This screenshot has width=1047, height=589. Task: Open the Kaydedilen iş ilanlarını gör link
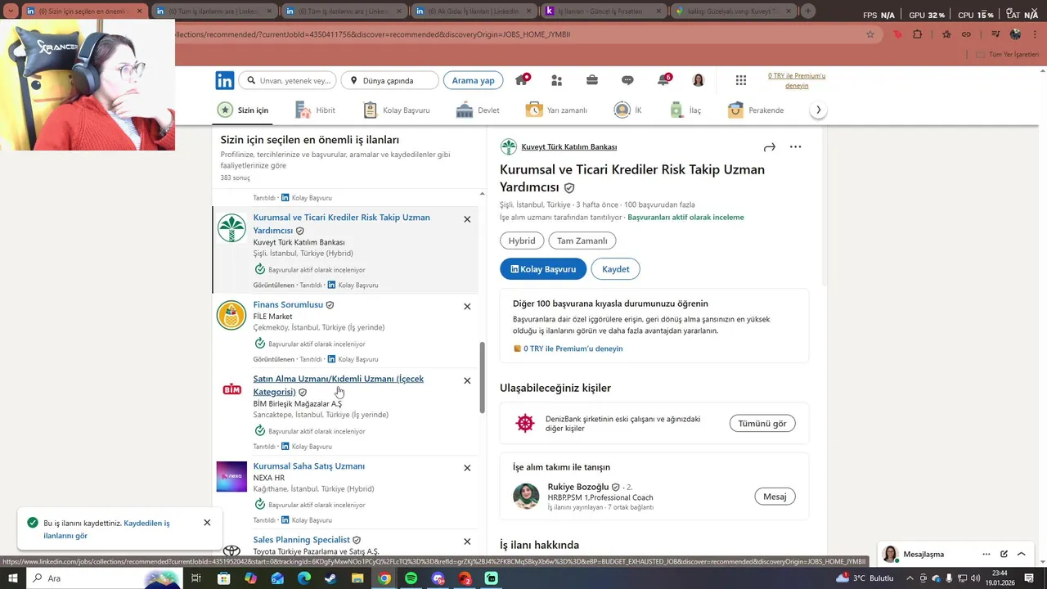click(106, 529)
